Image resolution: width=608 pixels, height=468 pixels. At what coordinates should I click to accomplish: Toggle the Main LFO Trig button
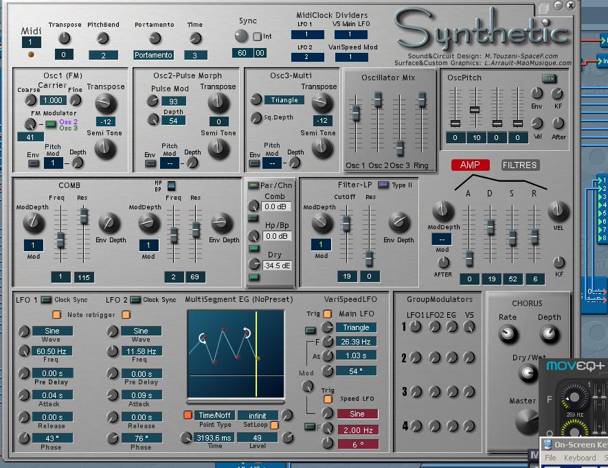point(328,314)
